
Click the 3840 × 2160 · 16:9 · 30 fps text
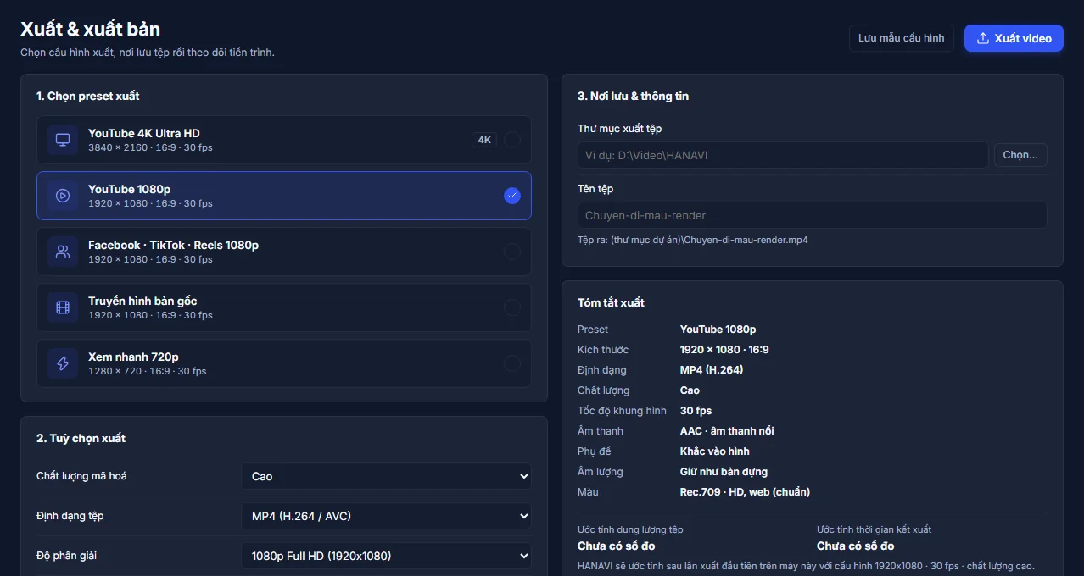[150, 147]
